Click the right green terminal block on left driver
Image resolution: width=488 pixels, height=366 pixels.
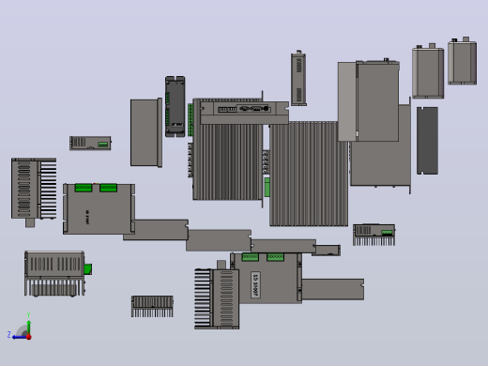point(108,188)
